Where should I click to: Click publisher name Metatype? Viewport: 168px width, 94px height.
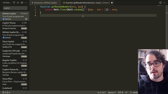coord(6,56)
